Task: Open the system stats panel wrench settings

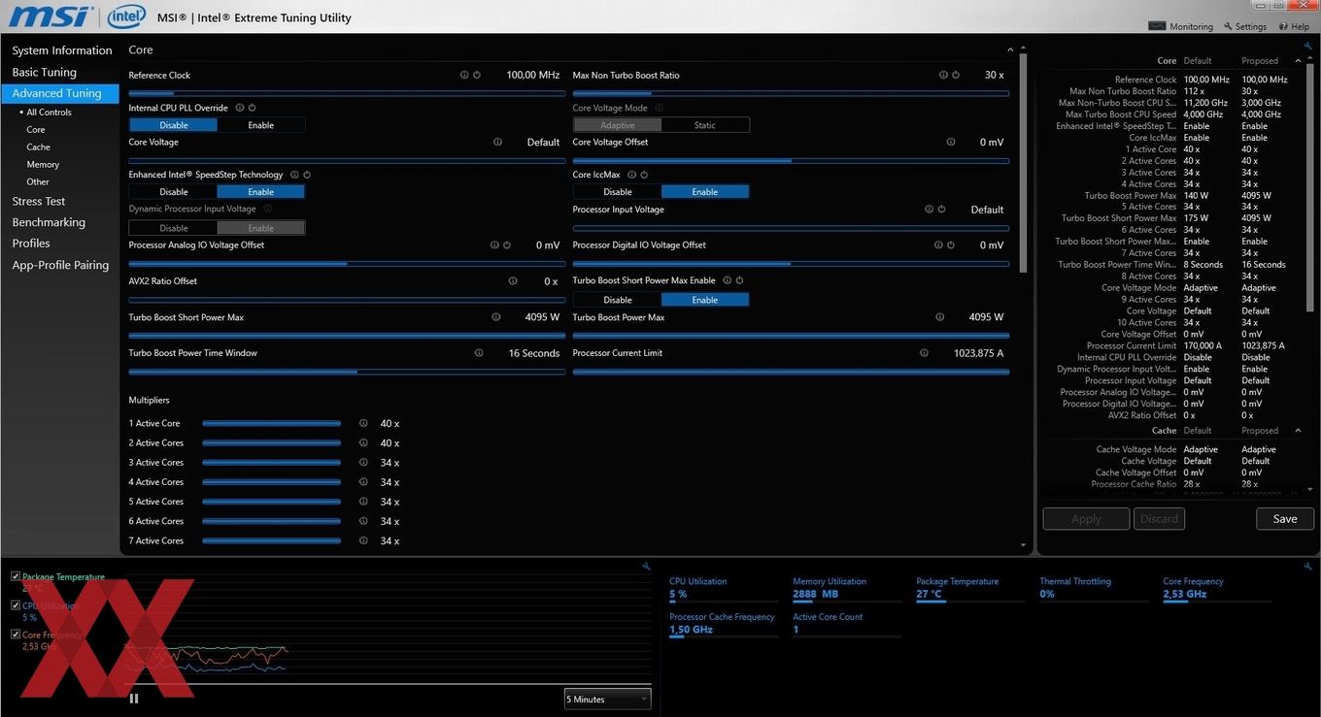Action: (1307, 567)
